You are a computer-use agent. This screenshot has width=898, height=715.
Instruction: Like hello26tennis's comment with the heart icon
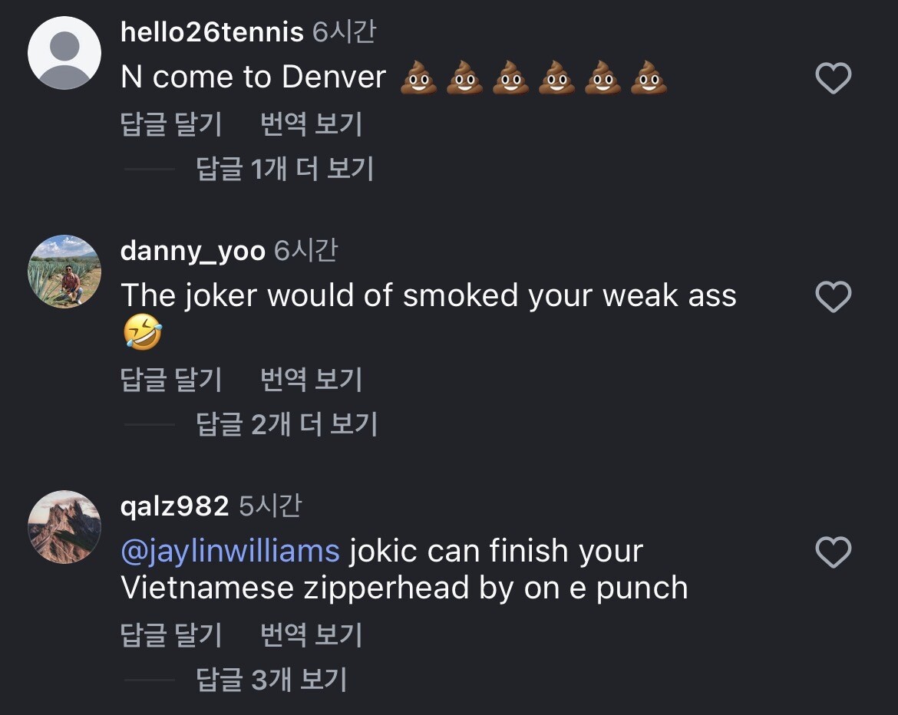833,78
